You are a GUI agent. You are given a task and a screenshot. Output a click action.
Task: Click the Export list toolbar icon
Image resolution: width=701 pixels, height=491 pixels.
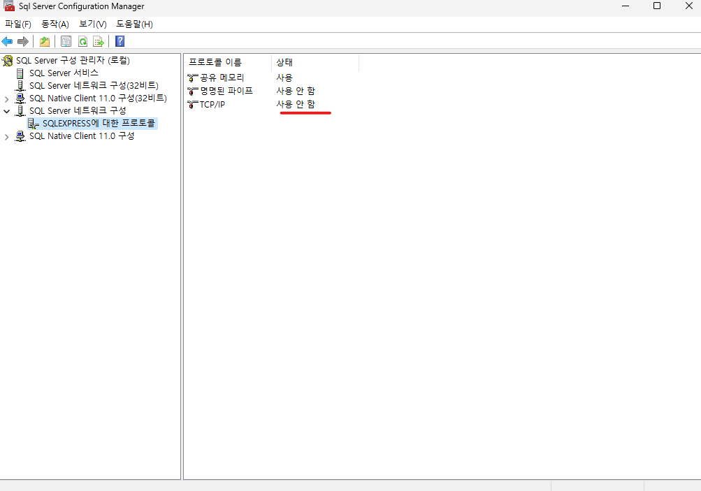99,41
